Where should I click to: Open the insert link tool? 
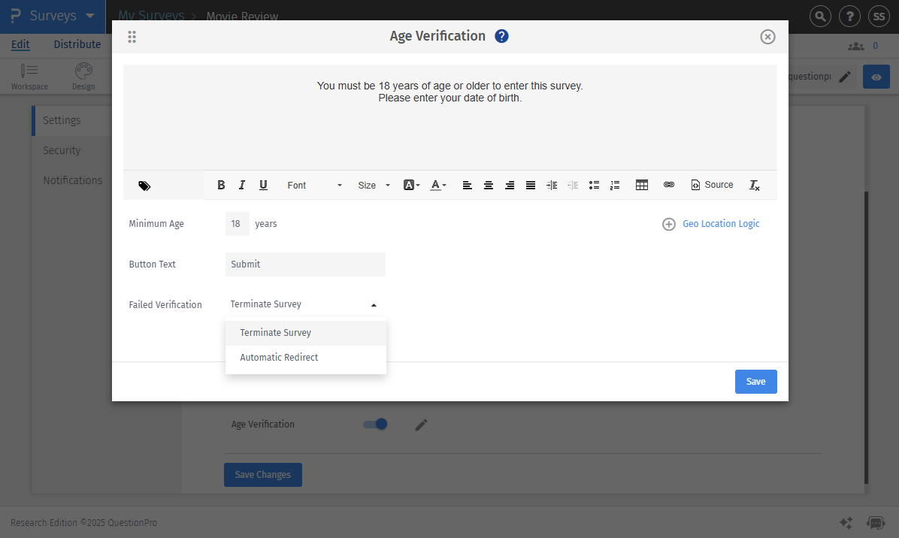(669, 185)
